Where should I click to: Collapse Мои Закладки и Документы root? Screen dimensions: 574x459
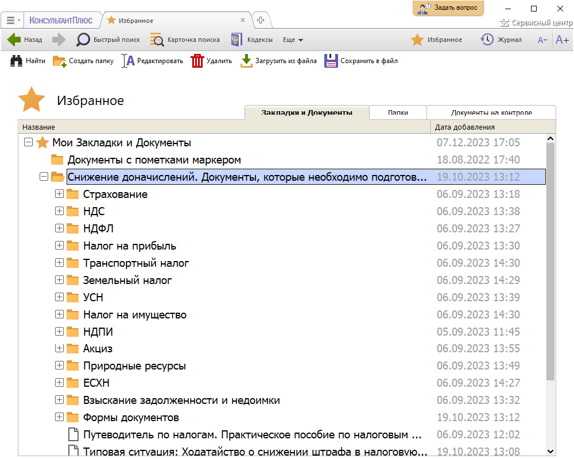coord(28,142)
